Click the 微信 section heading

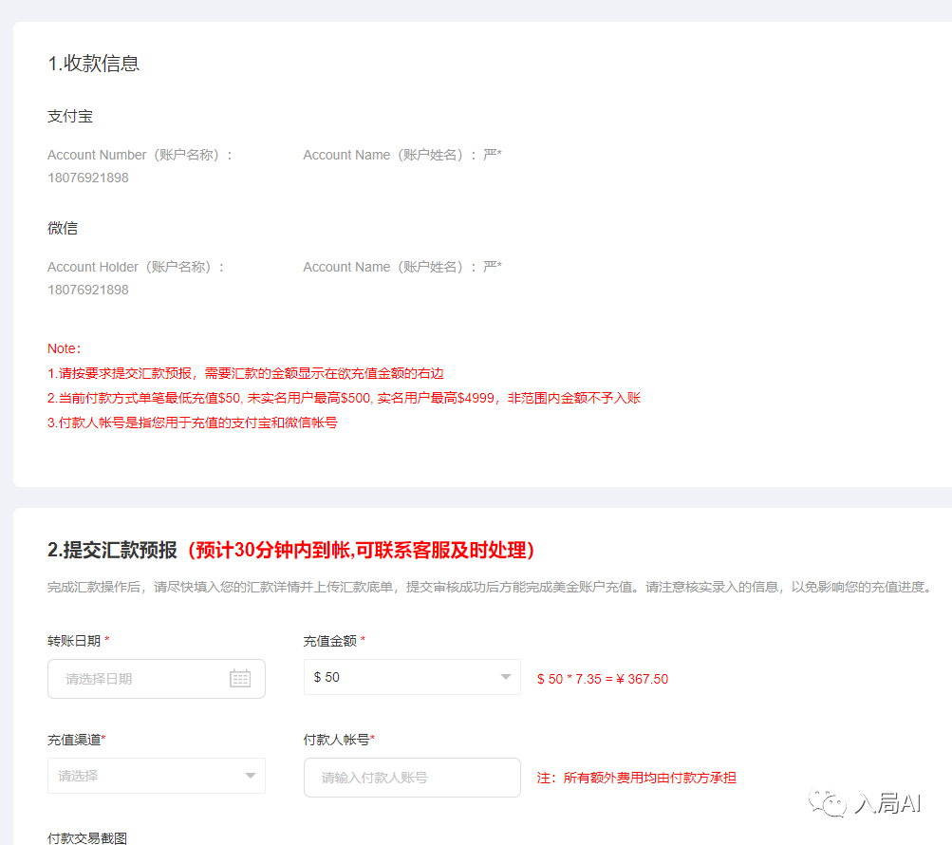63,228
